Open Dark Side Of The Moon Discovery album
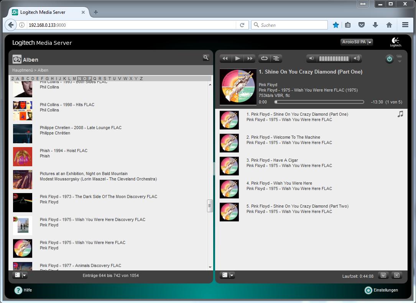The image size is (416, 303). tap(99, 197)
